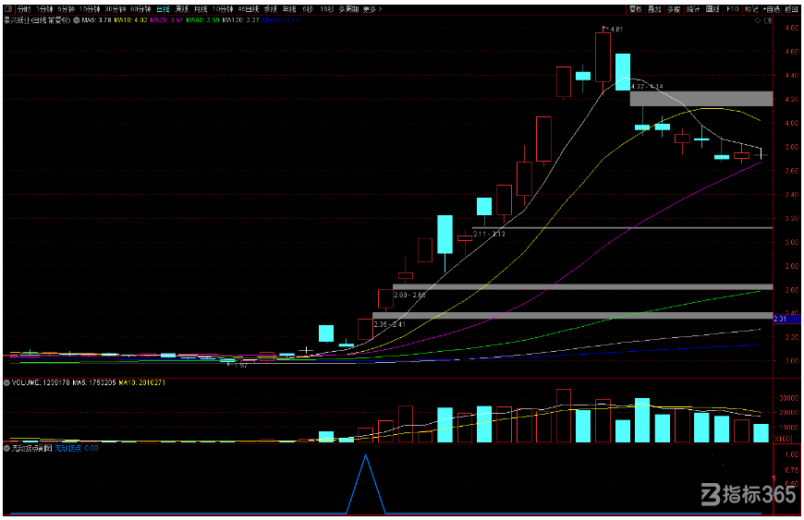Screen dimensions: 804x520
Task: Expand 无敌拐点 indicator dropdown arrow
Action: pos(7,448)
